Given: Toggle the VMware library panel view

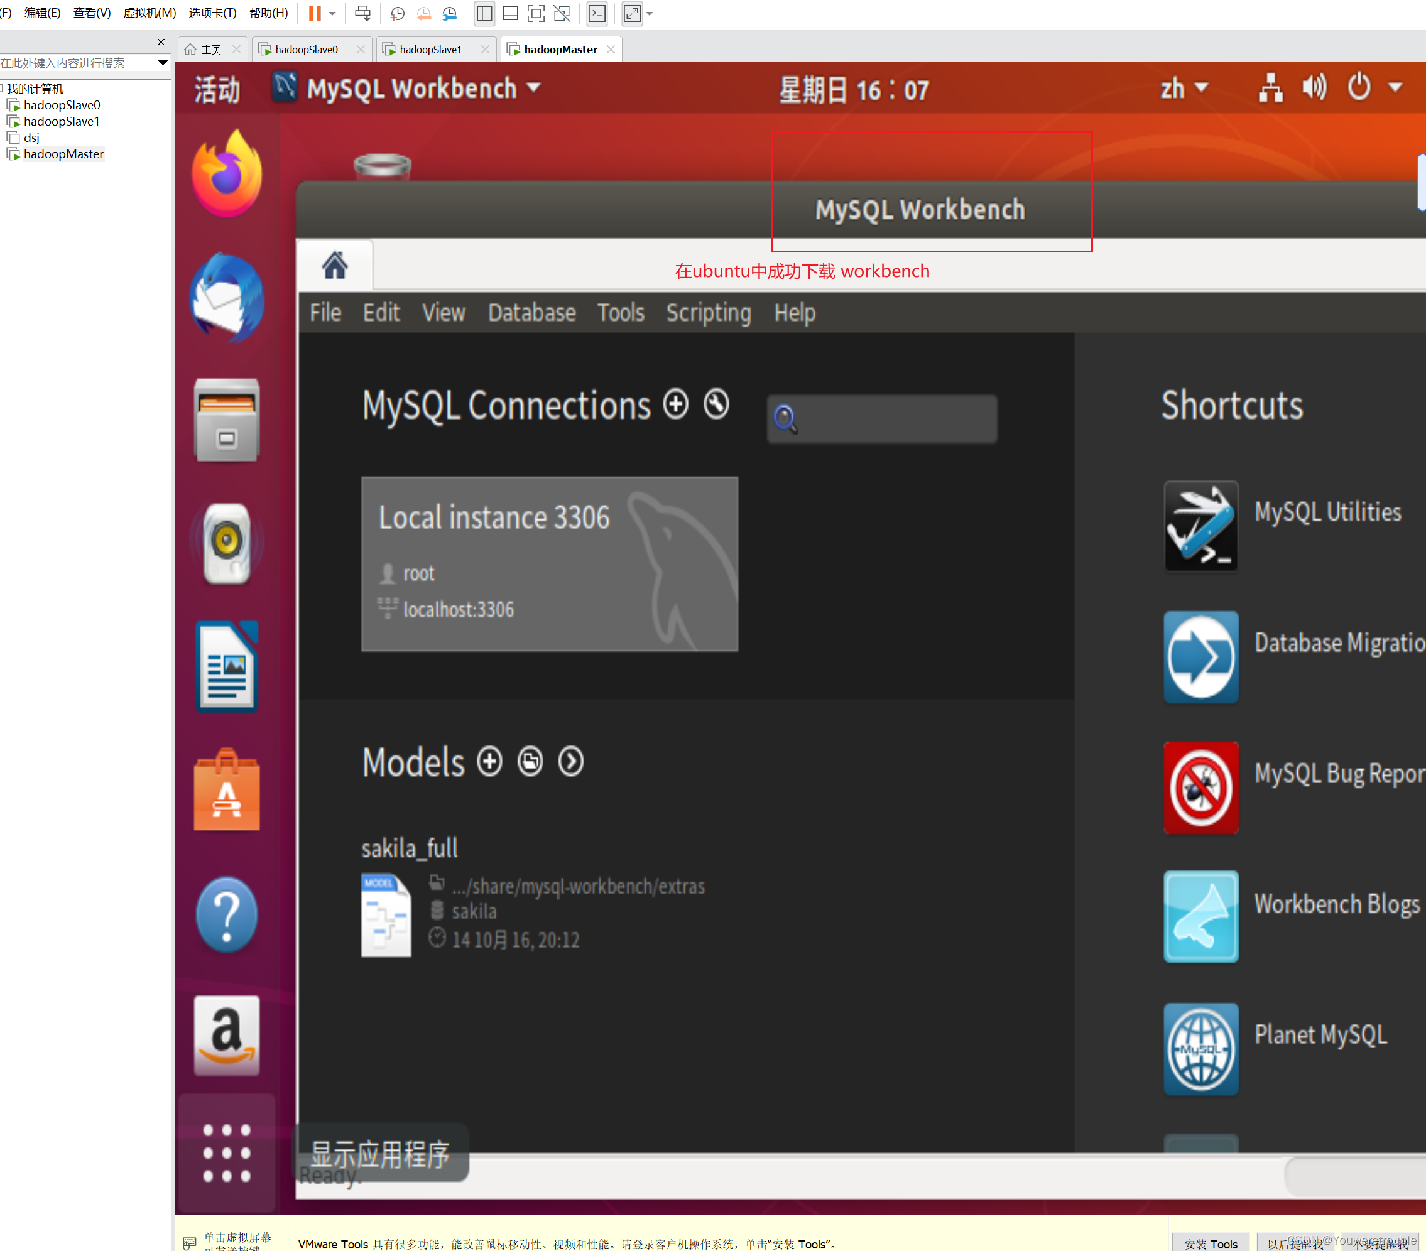Looking at the screenshot, I should pos(484,13).
